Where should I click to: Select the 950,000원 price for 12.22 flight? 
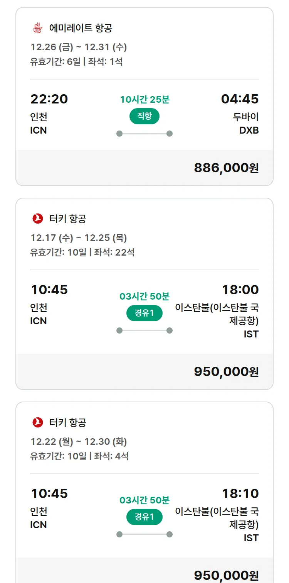coord(226,575)
